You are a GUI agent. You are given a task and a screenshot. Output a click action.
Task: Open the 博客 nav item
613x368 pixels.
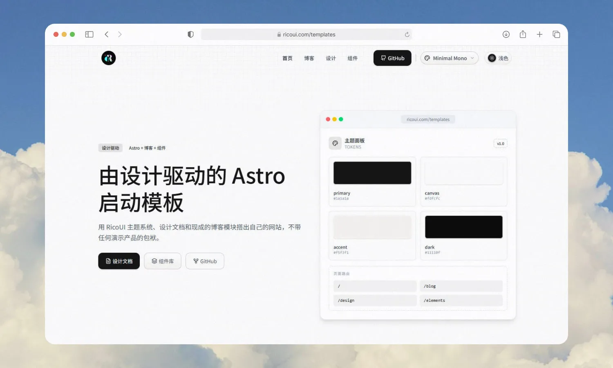[309, 58]
